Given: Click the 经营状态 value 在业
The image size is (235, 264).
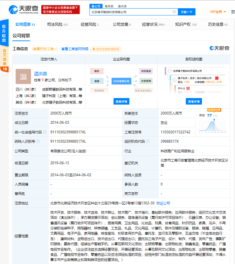Looking at the screenshot, I should 164,123.
